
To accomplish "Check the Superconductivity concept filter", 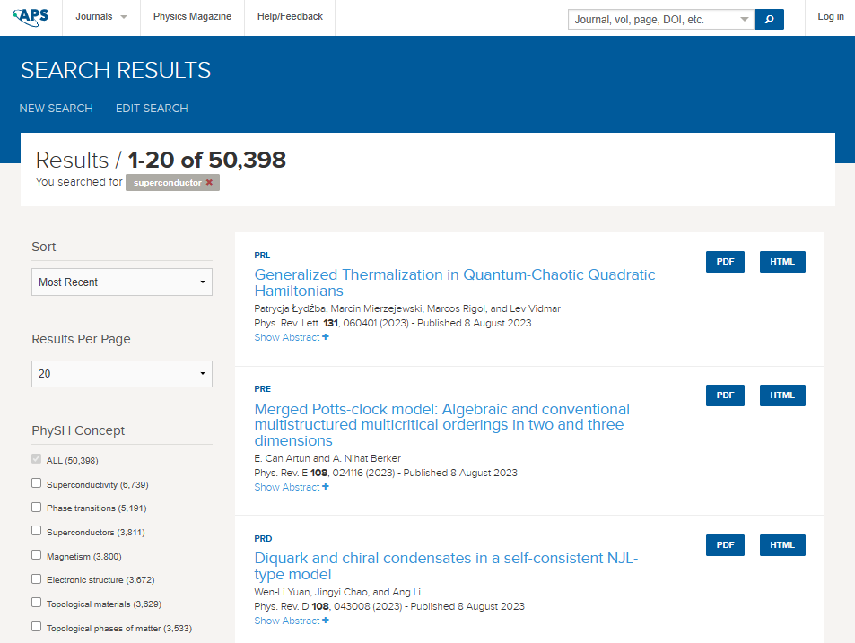I will (37, 483).
